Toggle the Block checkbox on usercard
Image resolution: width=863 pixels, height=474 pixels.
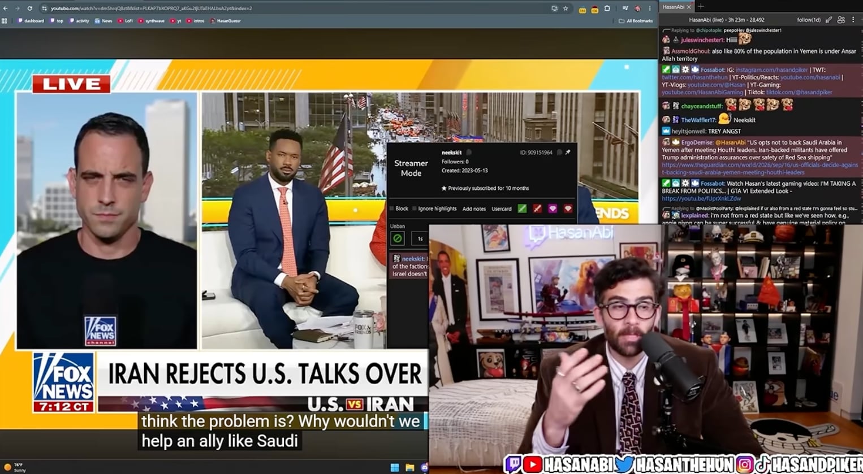click(392, 208)
